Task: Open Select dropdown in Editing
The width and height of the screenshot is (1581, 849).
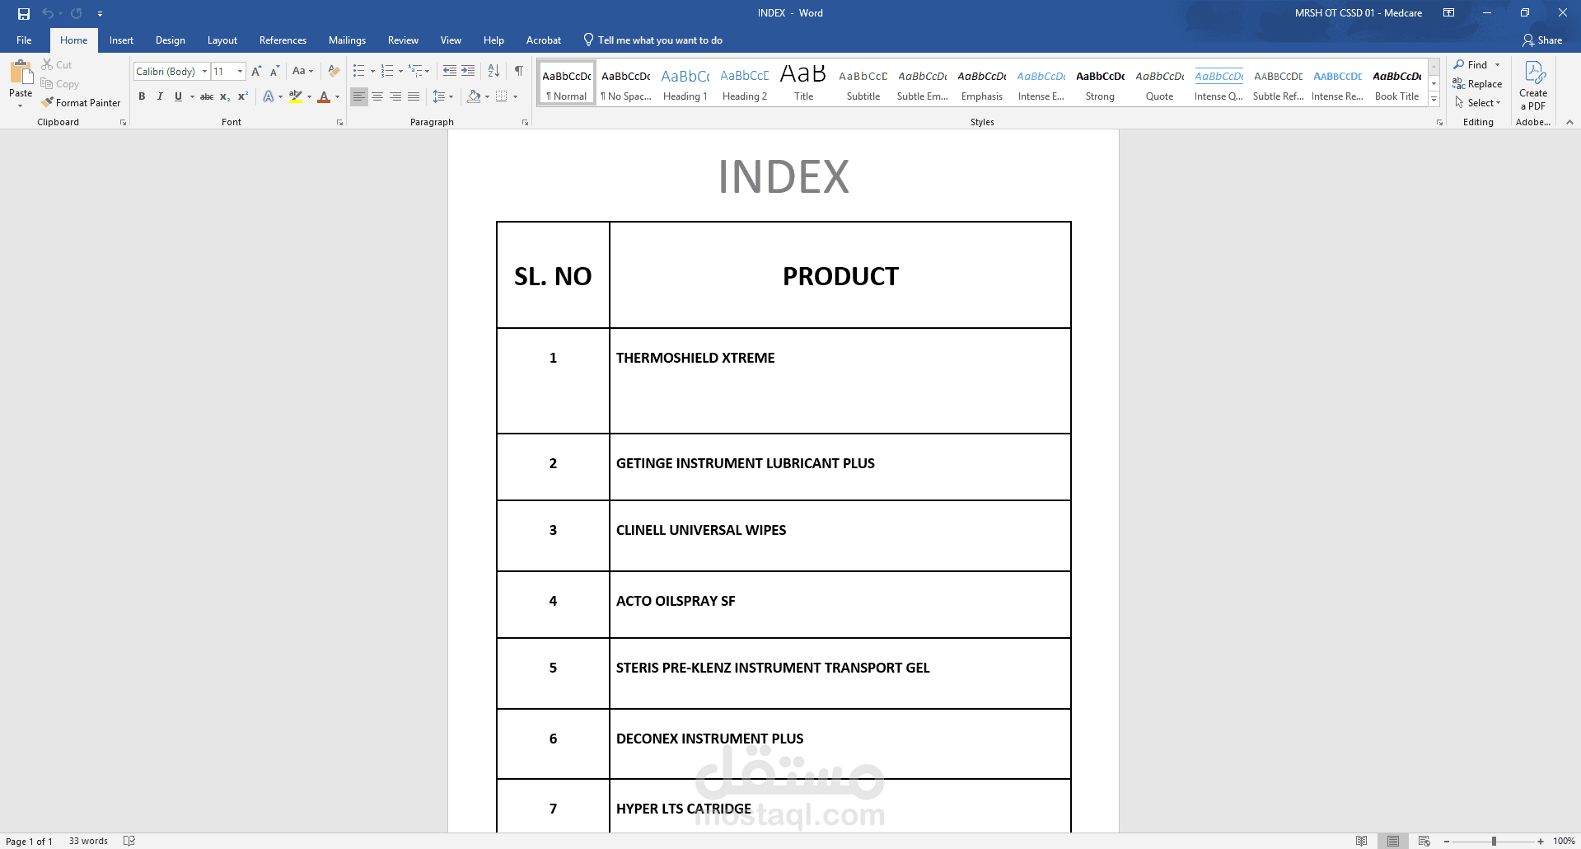Action: click(x=1478, y=103)
